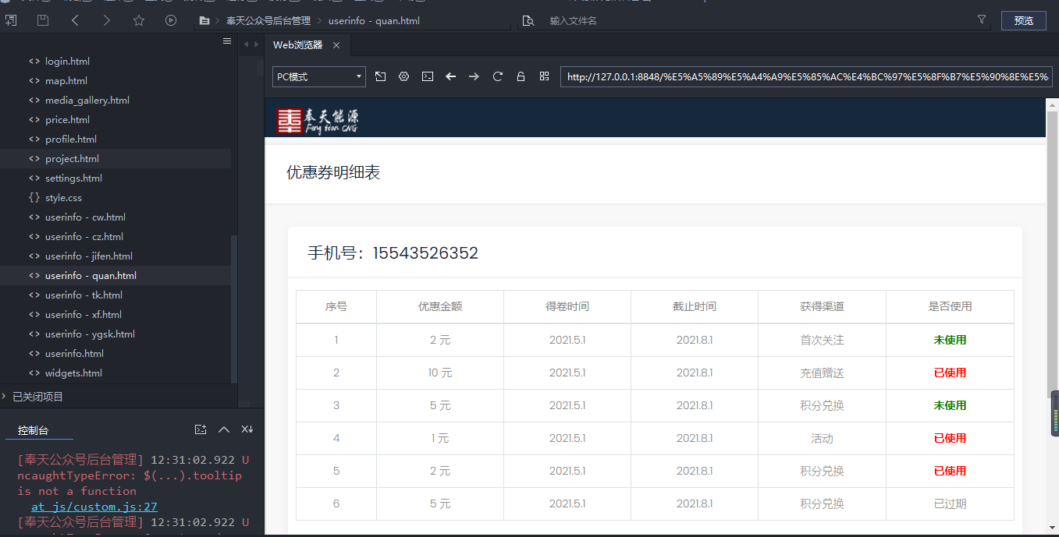Screen dimensions: 1059x537
Task: Open userinfo - jifen.html in file tree
Action: tap(88, 256)
